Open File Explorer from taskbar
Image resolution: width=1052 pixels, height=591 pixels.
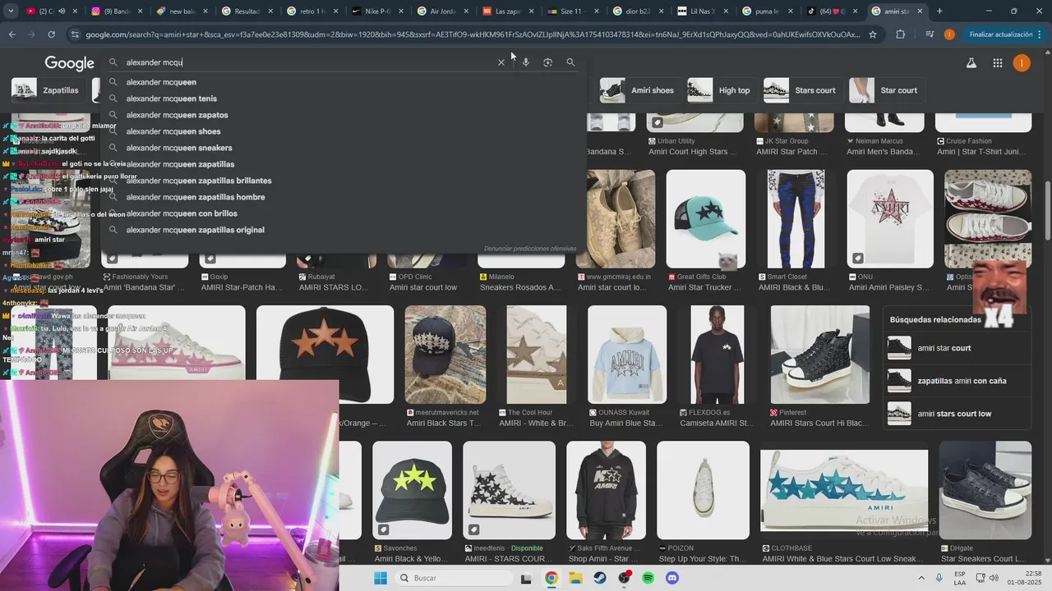pyautogui.click(x=575, y=578)
